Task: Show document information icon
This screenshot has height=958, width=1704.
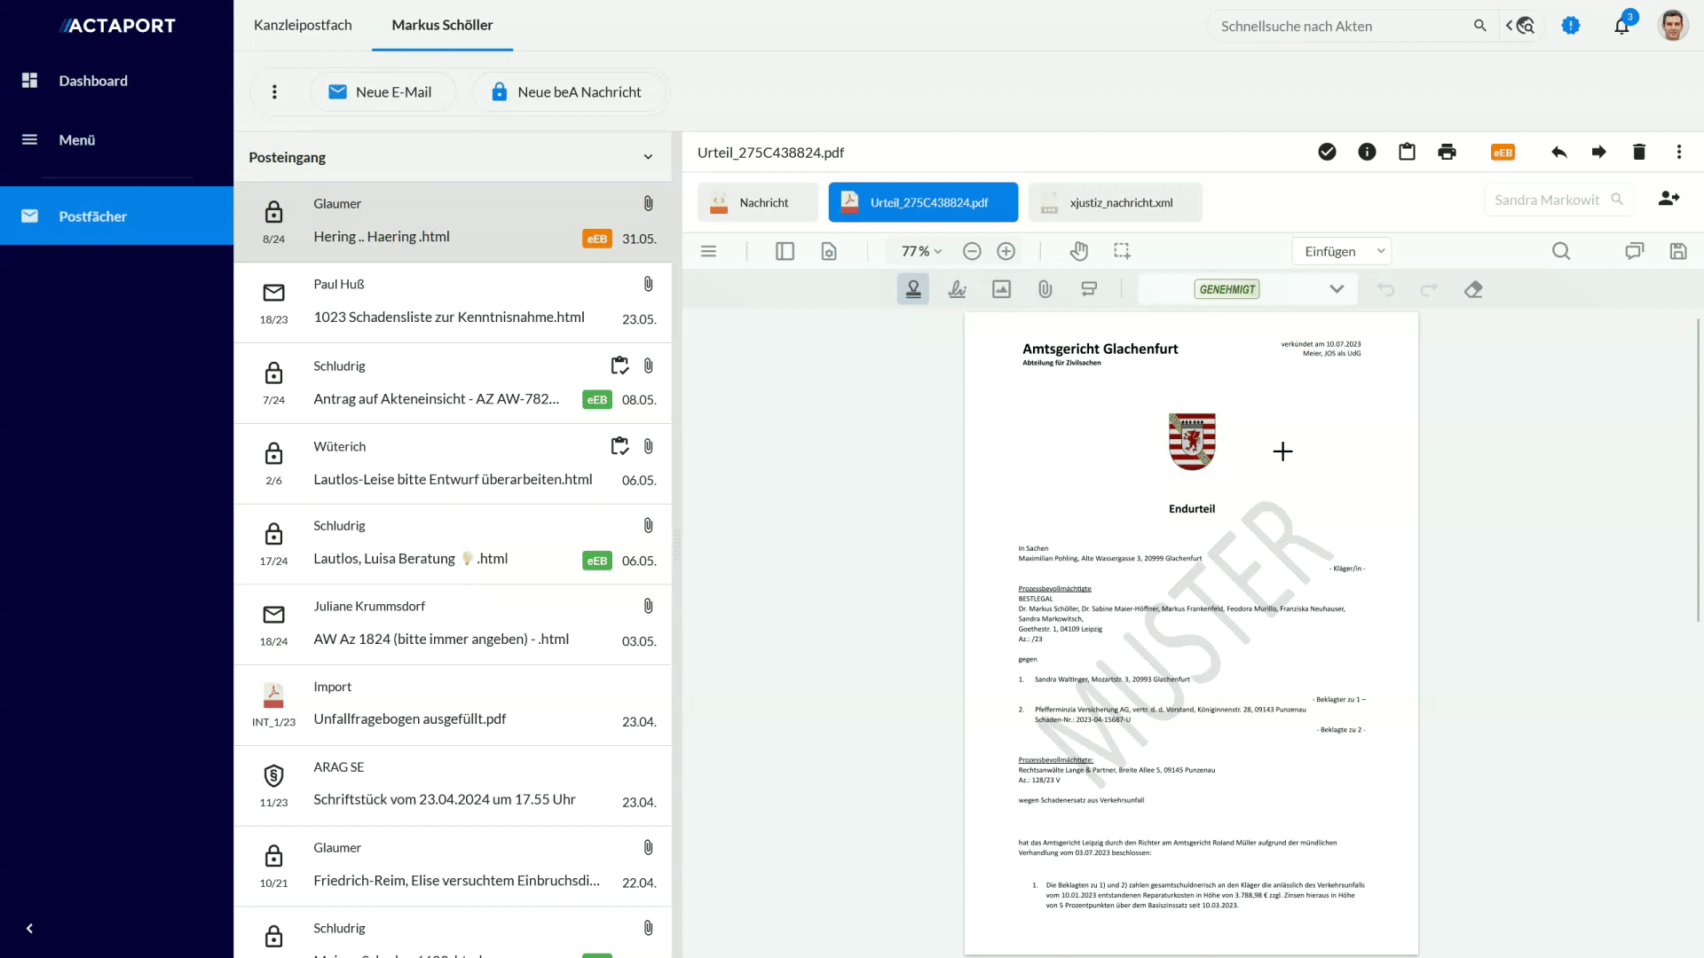Action: tap(1367, 153)
